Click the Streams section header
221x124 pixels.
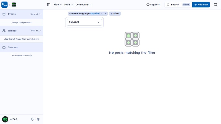[x=22, y=47]
